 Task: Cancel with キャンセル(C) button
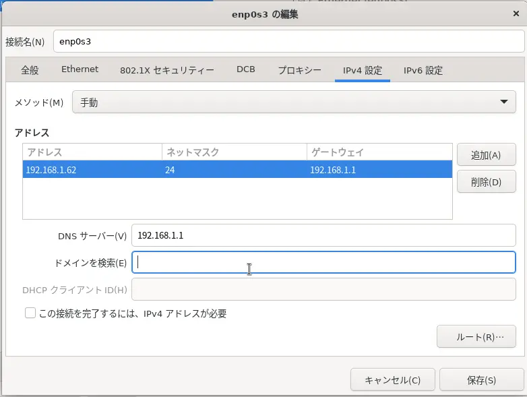click(x=393, y=380)
